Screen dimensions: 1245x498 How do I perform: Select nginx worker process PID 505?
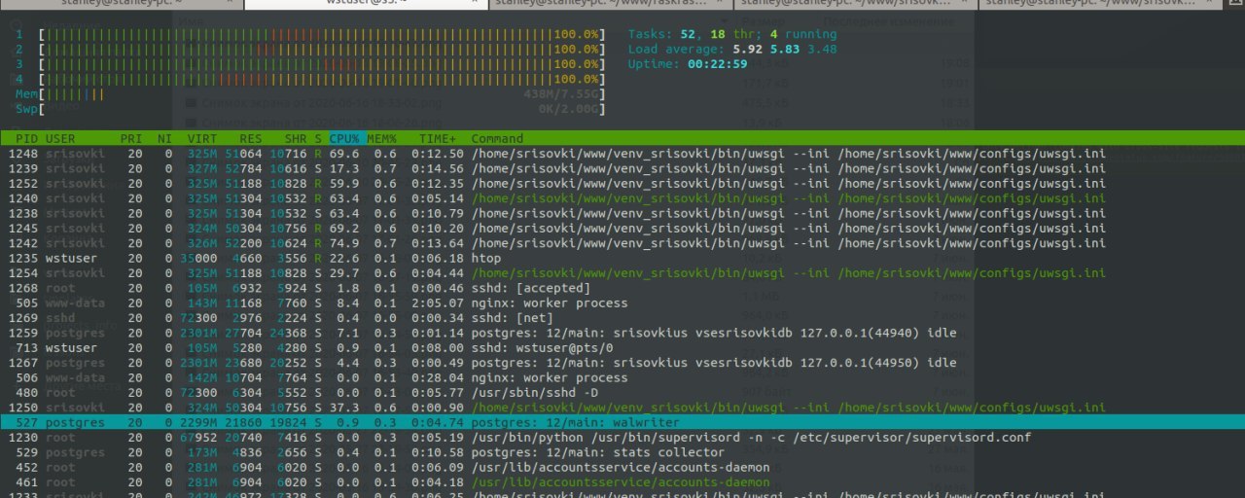(622, 303)
